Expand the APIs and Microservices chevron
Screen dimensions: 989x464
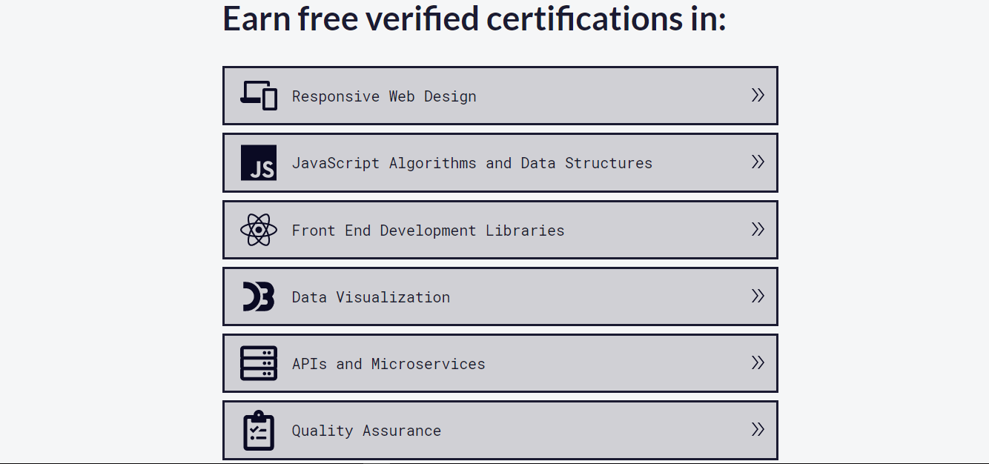758,363
